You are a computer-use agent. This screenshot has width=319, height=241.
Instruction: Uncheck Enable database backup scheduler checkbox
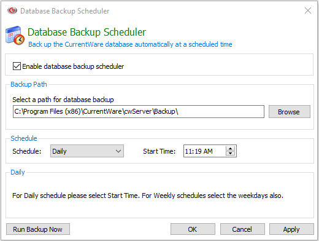[17, 66]
